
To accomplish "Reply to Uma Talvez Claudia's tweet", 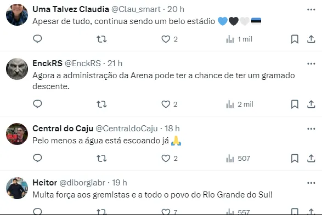I will click(37, 39).
